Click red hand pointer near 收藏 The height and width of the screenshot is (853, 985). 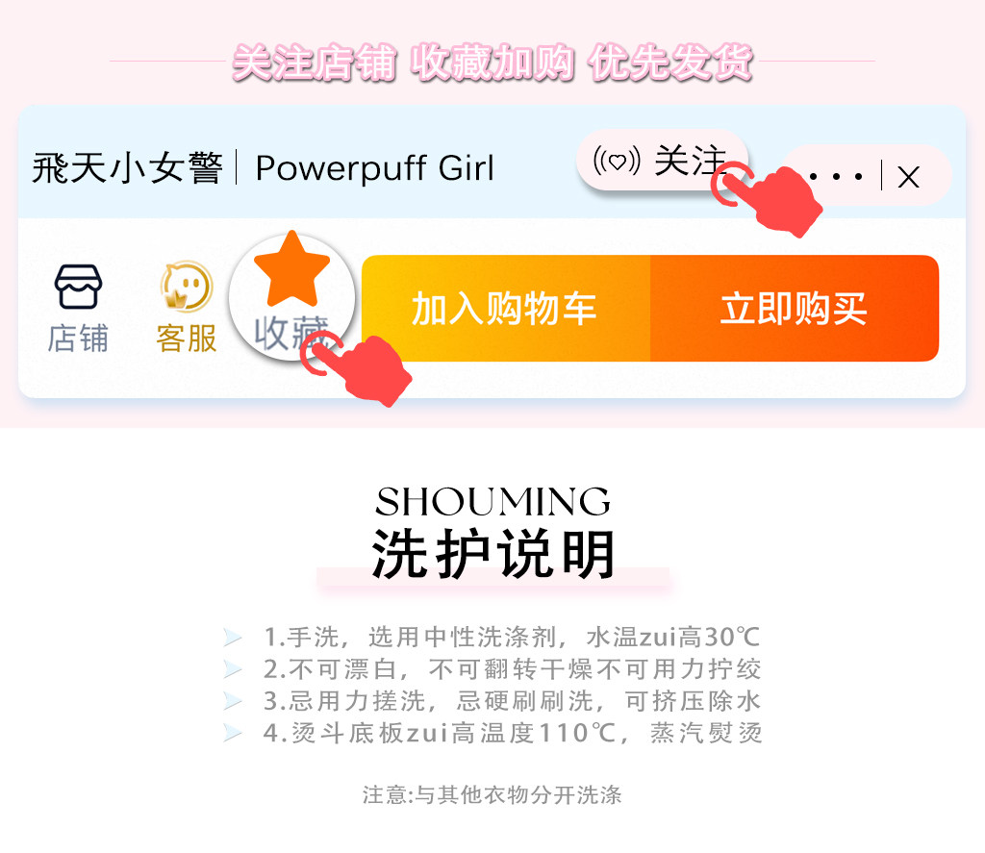pos(357,368)
